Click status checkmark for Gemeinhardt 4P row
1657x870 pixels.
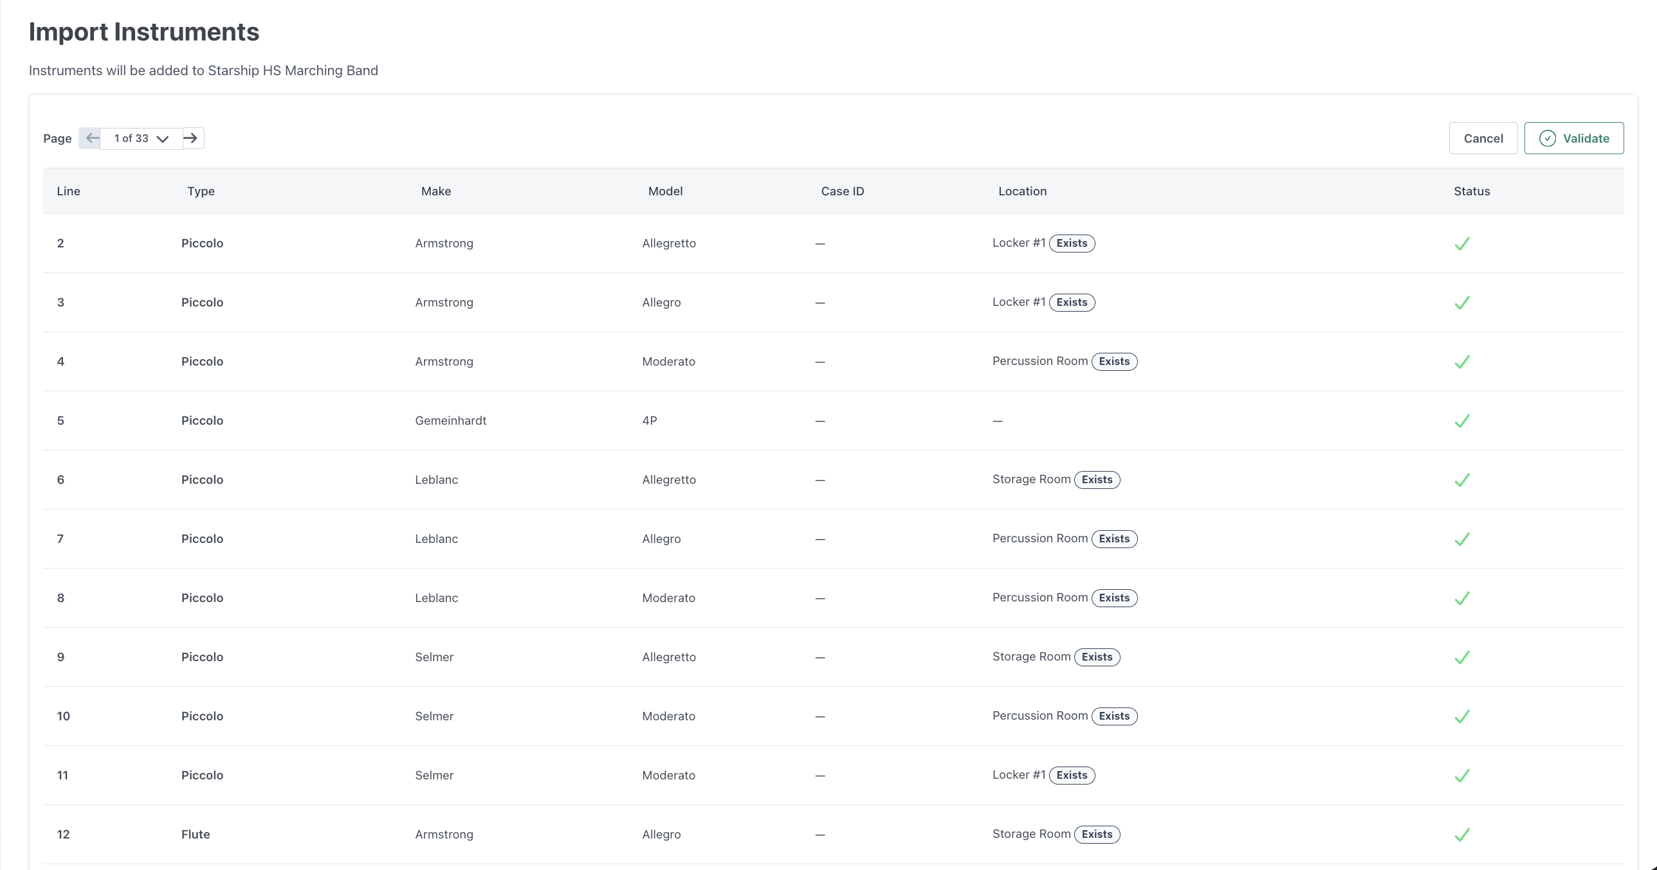pos(1461,421)
